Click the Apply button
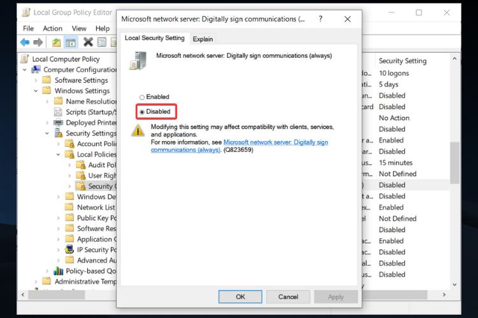 pos(336,297)
